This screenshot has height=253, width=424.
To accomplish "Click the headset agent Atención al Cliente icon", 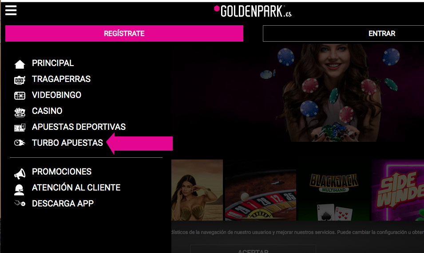I will (x=19, y=190).
